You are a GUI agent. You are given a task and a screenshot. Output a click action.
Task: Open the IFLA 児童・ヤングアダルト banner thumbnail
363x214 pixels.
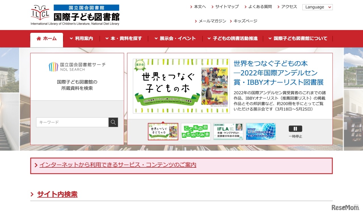click(x=228, y=131)
